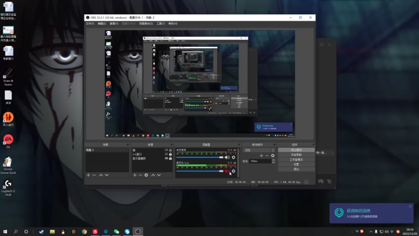Screen dimensions: 419x236
Task: Toggle visibility eye of the second source
Action: tap(166, 154)
